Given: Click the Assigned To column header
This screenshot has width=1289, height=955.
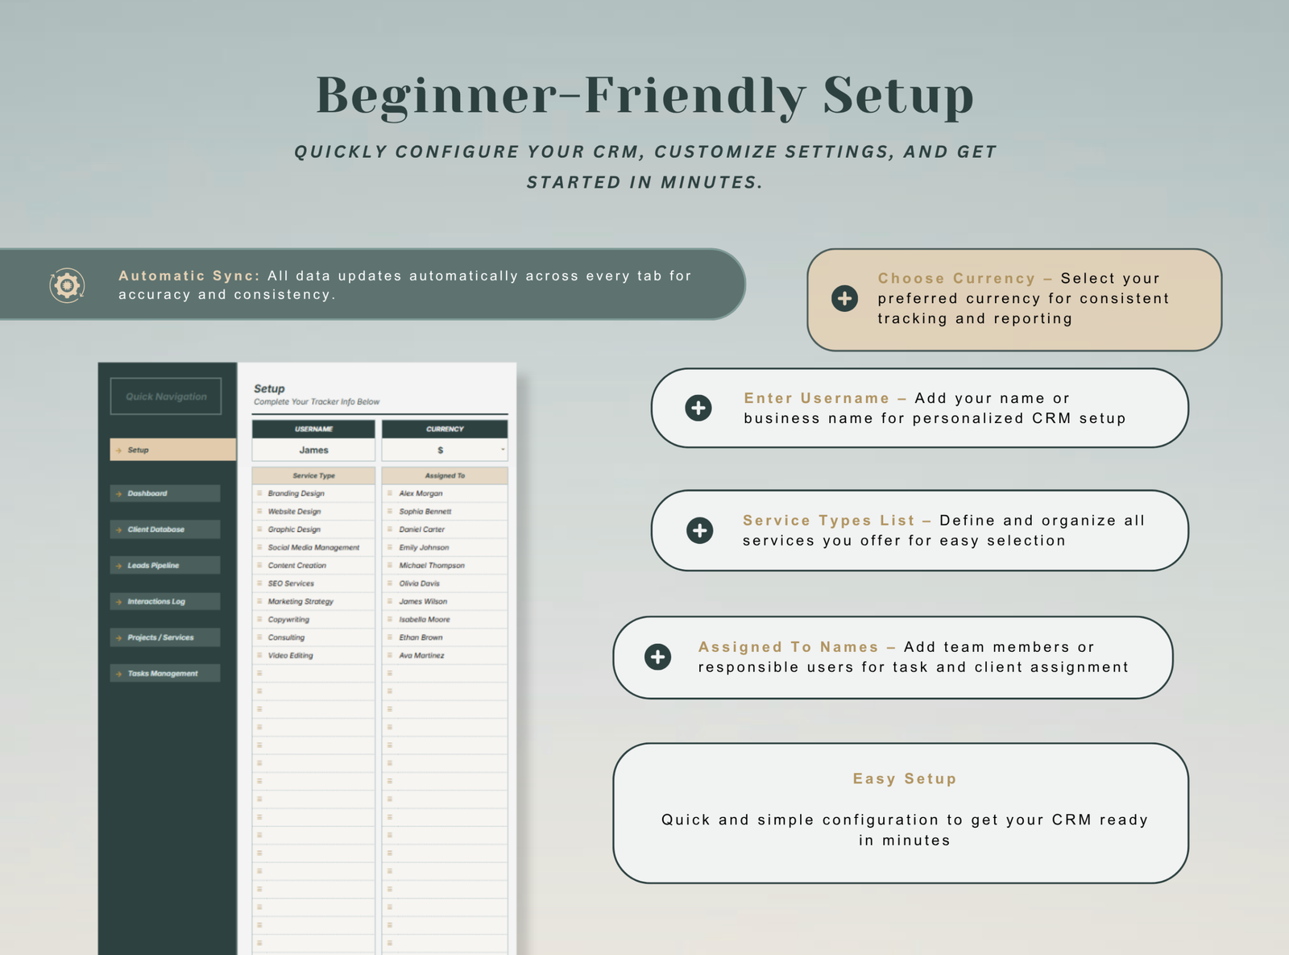Looking at the screenshot, I should (x=445, y=475).
